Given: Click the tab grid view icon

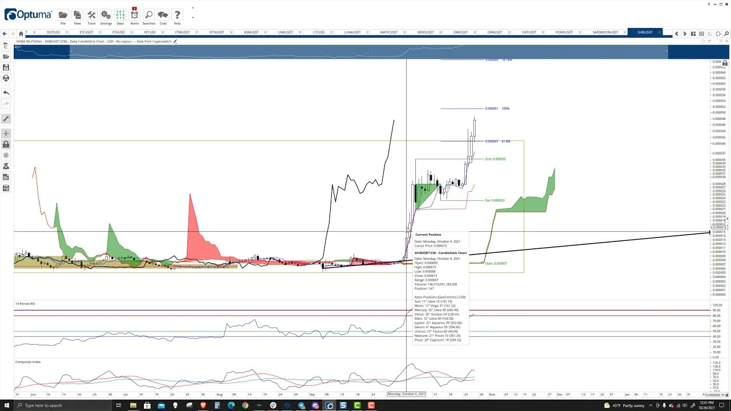Looking at the screenshot, I should (x=701, y=34).
